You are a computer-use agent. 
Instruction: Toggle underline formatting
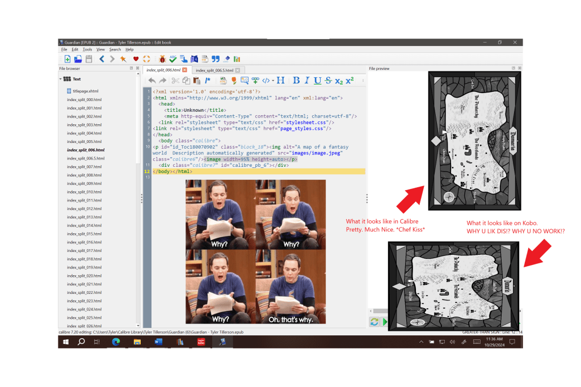(317, 81)
